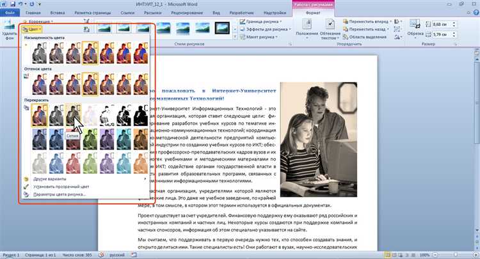Click the macro recording status bar icon
This screenshot has height=259, width=480.
click(x=134, y=255)
